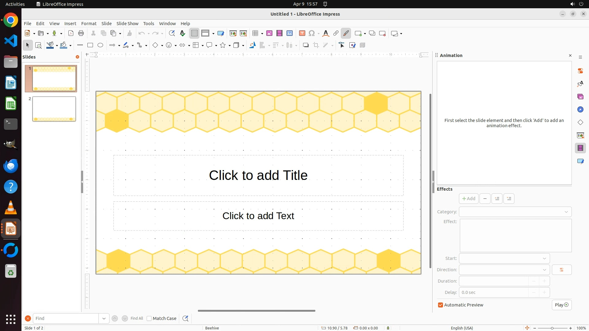
Task: Open the Format menu
Action: click(x=89, y=24)
